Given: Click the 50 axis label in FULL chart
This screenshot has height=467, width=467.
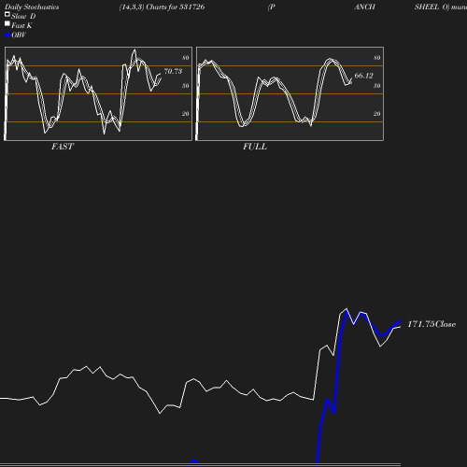Looking at the screenshot, I should 377,86.
